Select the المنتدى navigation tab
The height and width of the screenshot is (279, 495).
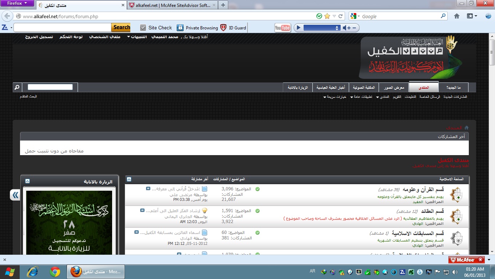pyautogui.click(x=424, y=87)
